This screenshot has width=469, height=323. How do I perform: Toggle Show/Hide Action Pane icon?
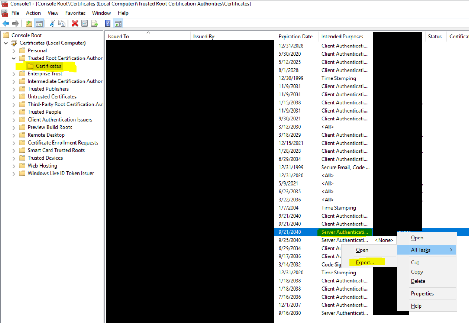(118, 24)
